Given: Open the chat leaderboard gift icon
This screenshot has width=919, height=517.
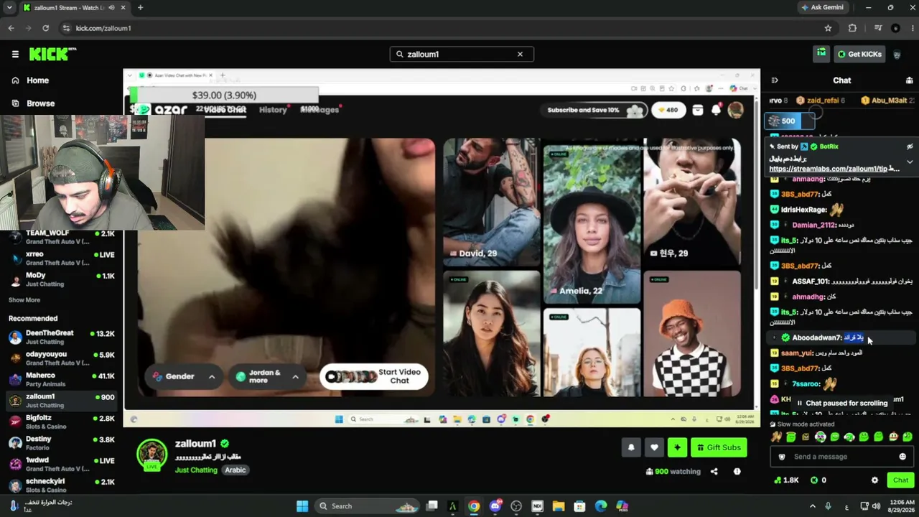Looking at the screenshot, I should [910, 80].
